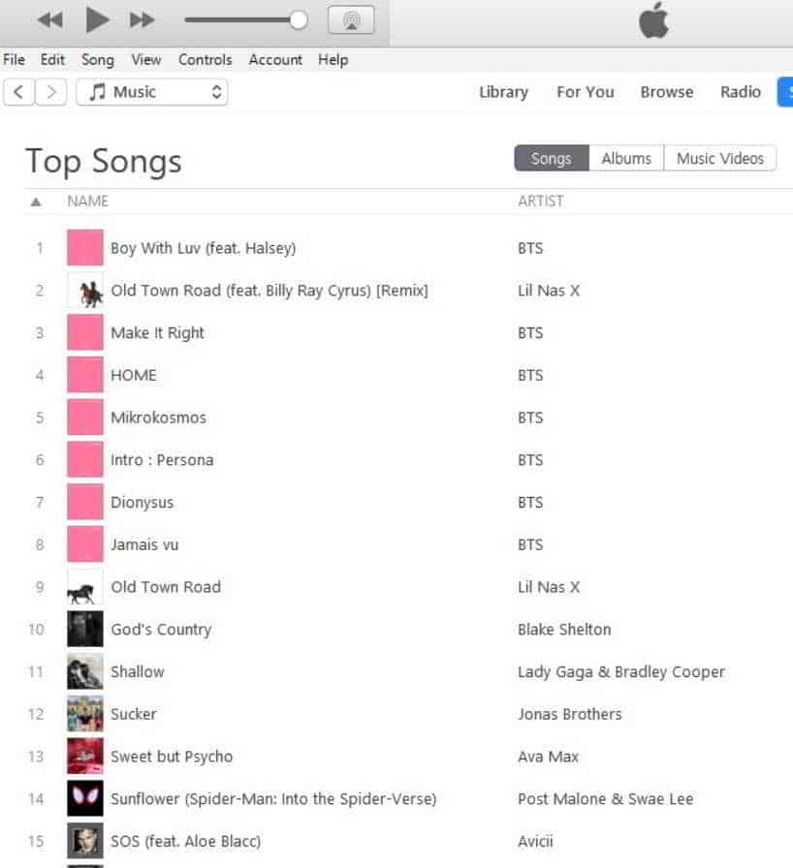Click the Apple logo icon
This screenshot has width=793, height=868.
[x=654, y=20]
